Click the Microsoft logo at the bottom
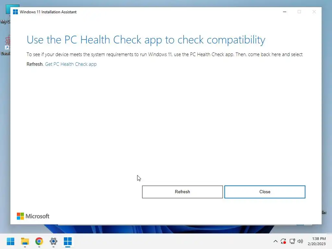This screenshot has width=332, height=249. point(33,216)
